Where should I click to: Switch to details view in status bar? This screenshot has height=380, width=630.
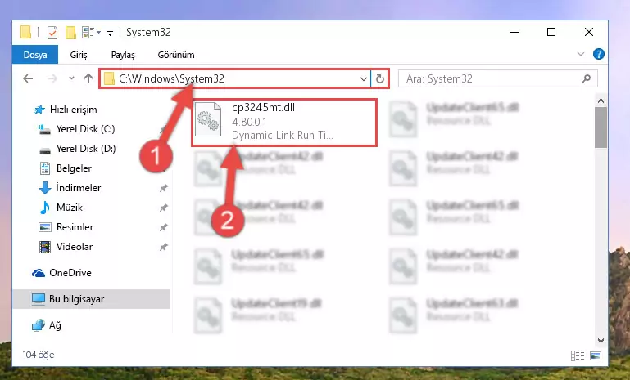578,355
